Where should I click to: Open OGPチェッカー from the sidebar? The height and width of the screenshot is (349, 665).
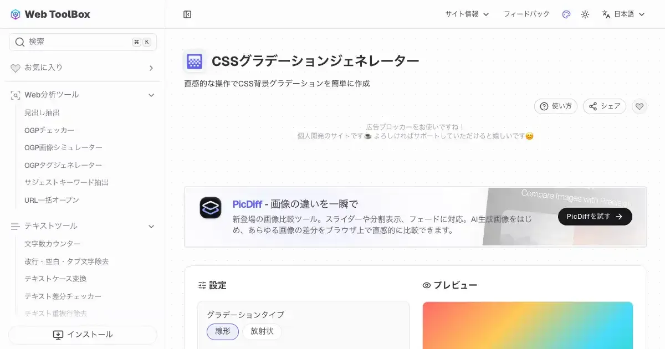pyautogui.click(x=49, y=130)
